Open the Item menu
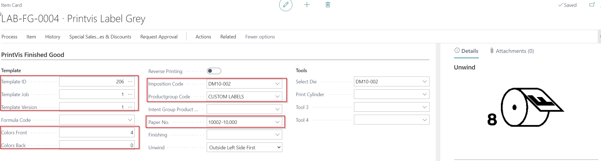601x161 pixels. coord(31,37)
